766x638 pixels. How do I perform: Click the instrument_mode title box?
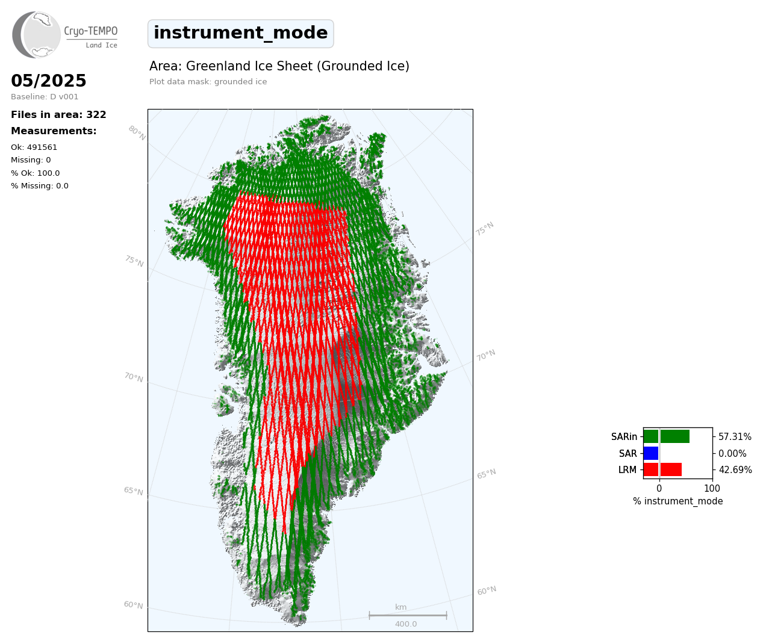click(x=241, y=34)
